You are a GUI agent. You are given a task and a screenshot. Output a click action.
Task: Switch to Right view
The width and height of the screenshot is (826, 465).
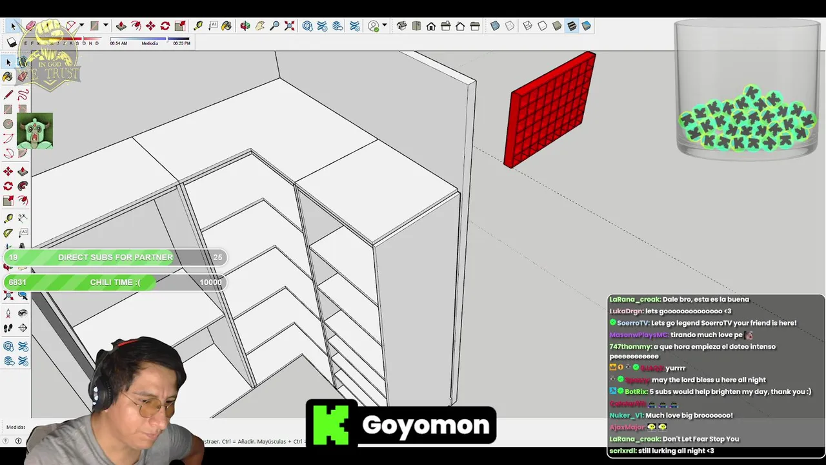coord(446,26)
